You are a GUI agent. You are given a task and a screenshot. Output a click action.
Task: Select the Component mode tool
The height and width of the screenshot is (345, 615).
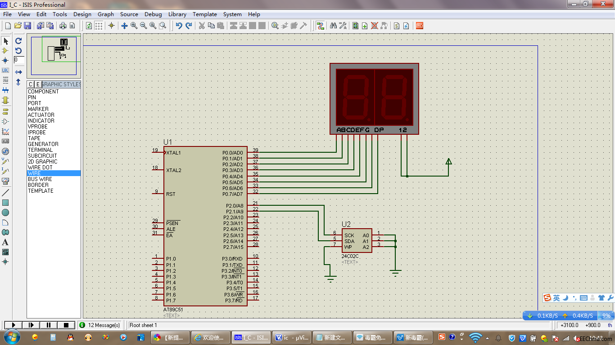tap(5, 51)
